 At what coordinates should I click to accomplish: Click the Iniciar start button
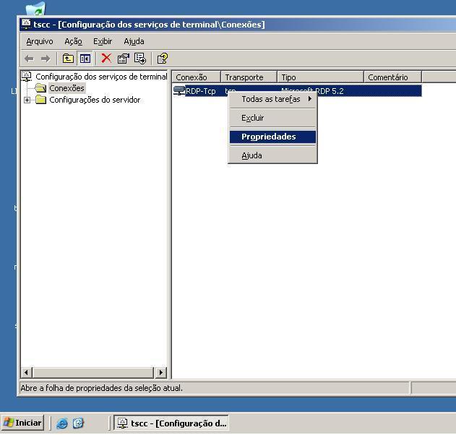(23, 423)
